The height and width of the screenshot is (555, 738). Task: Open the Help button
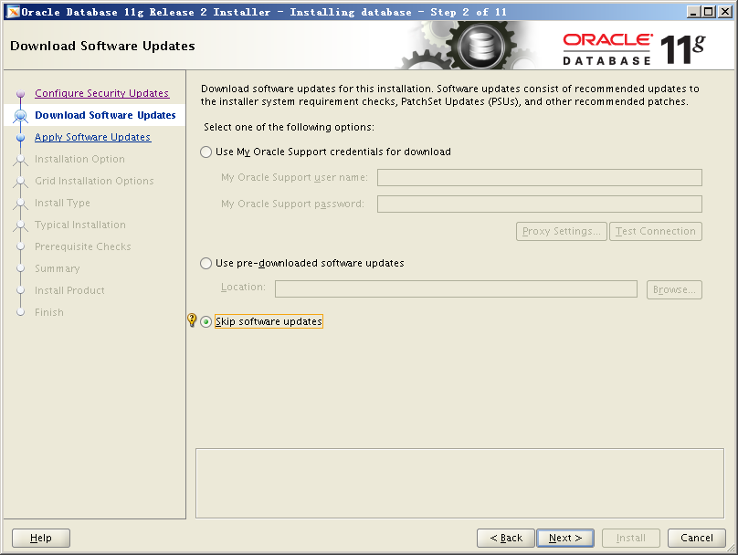(41, 538)
